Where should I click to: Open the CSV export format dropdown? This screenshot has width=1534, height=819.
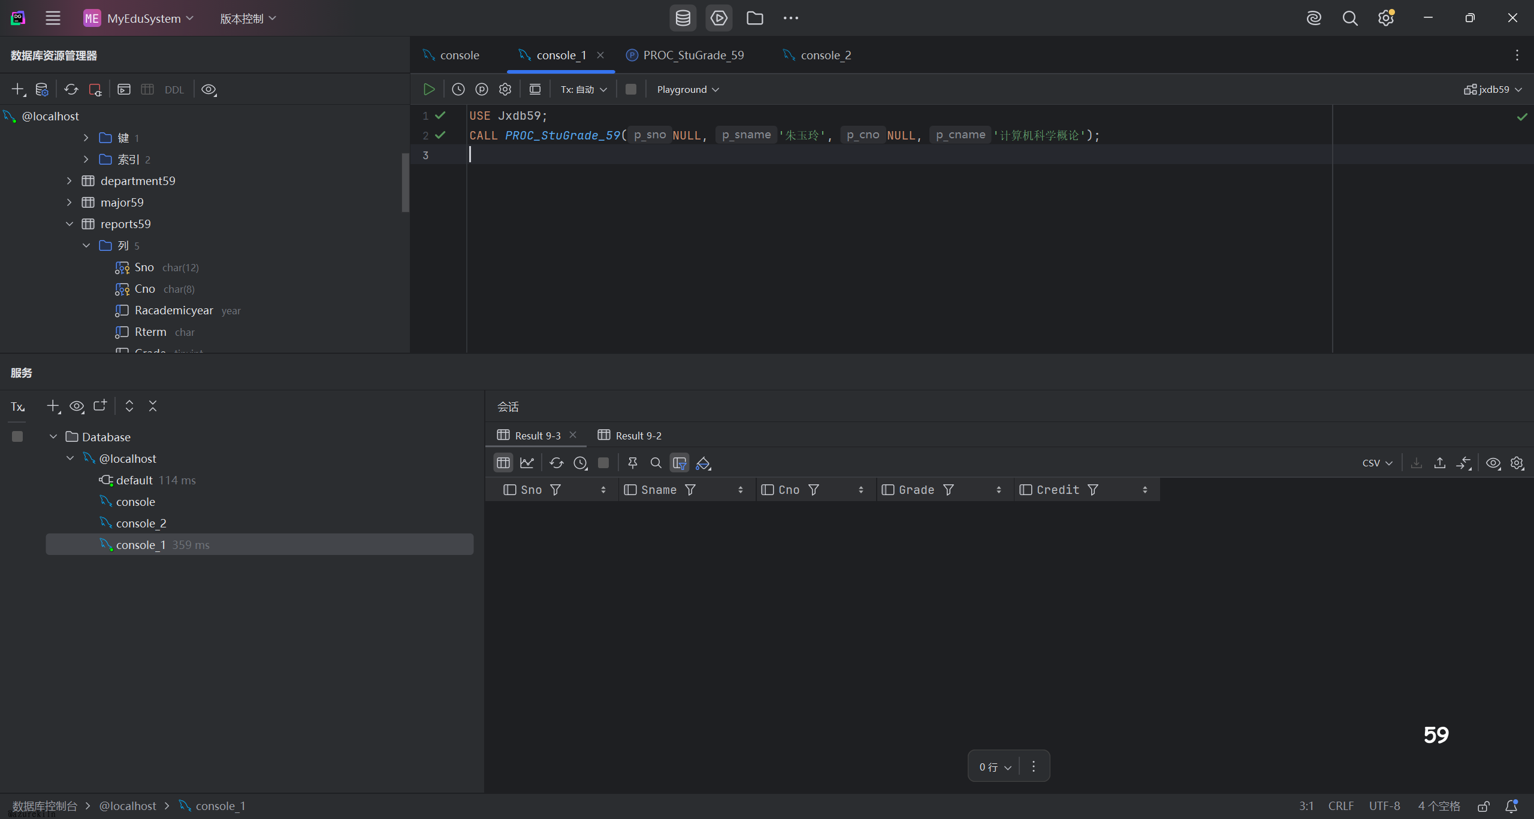click(x=1376, y=463)
